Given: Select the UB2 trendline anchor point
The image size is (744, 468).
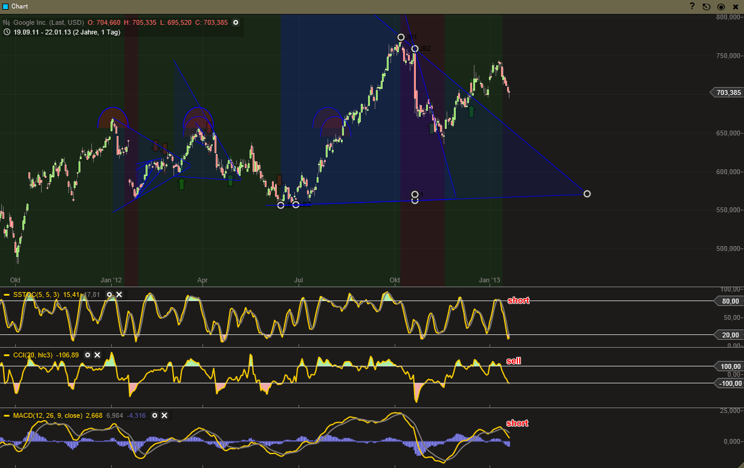Looking at the screenshot, I should (x=415, y=48).
